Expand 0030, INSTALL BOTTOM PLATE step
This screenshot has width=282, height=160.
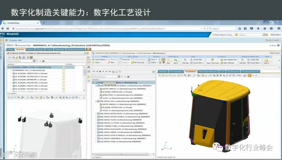point(96,114)
